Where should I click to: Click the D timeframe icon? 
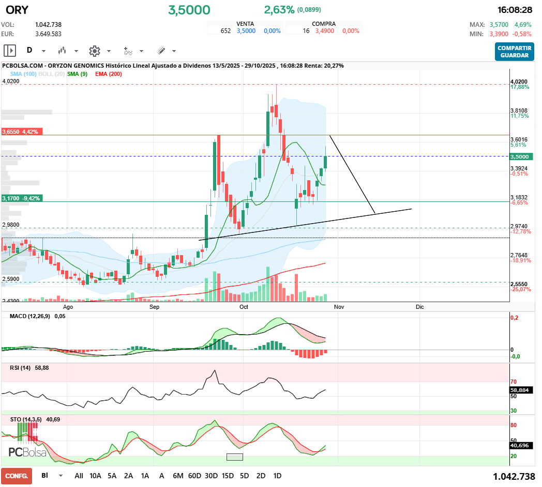[29, 51]
